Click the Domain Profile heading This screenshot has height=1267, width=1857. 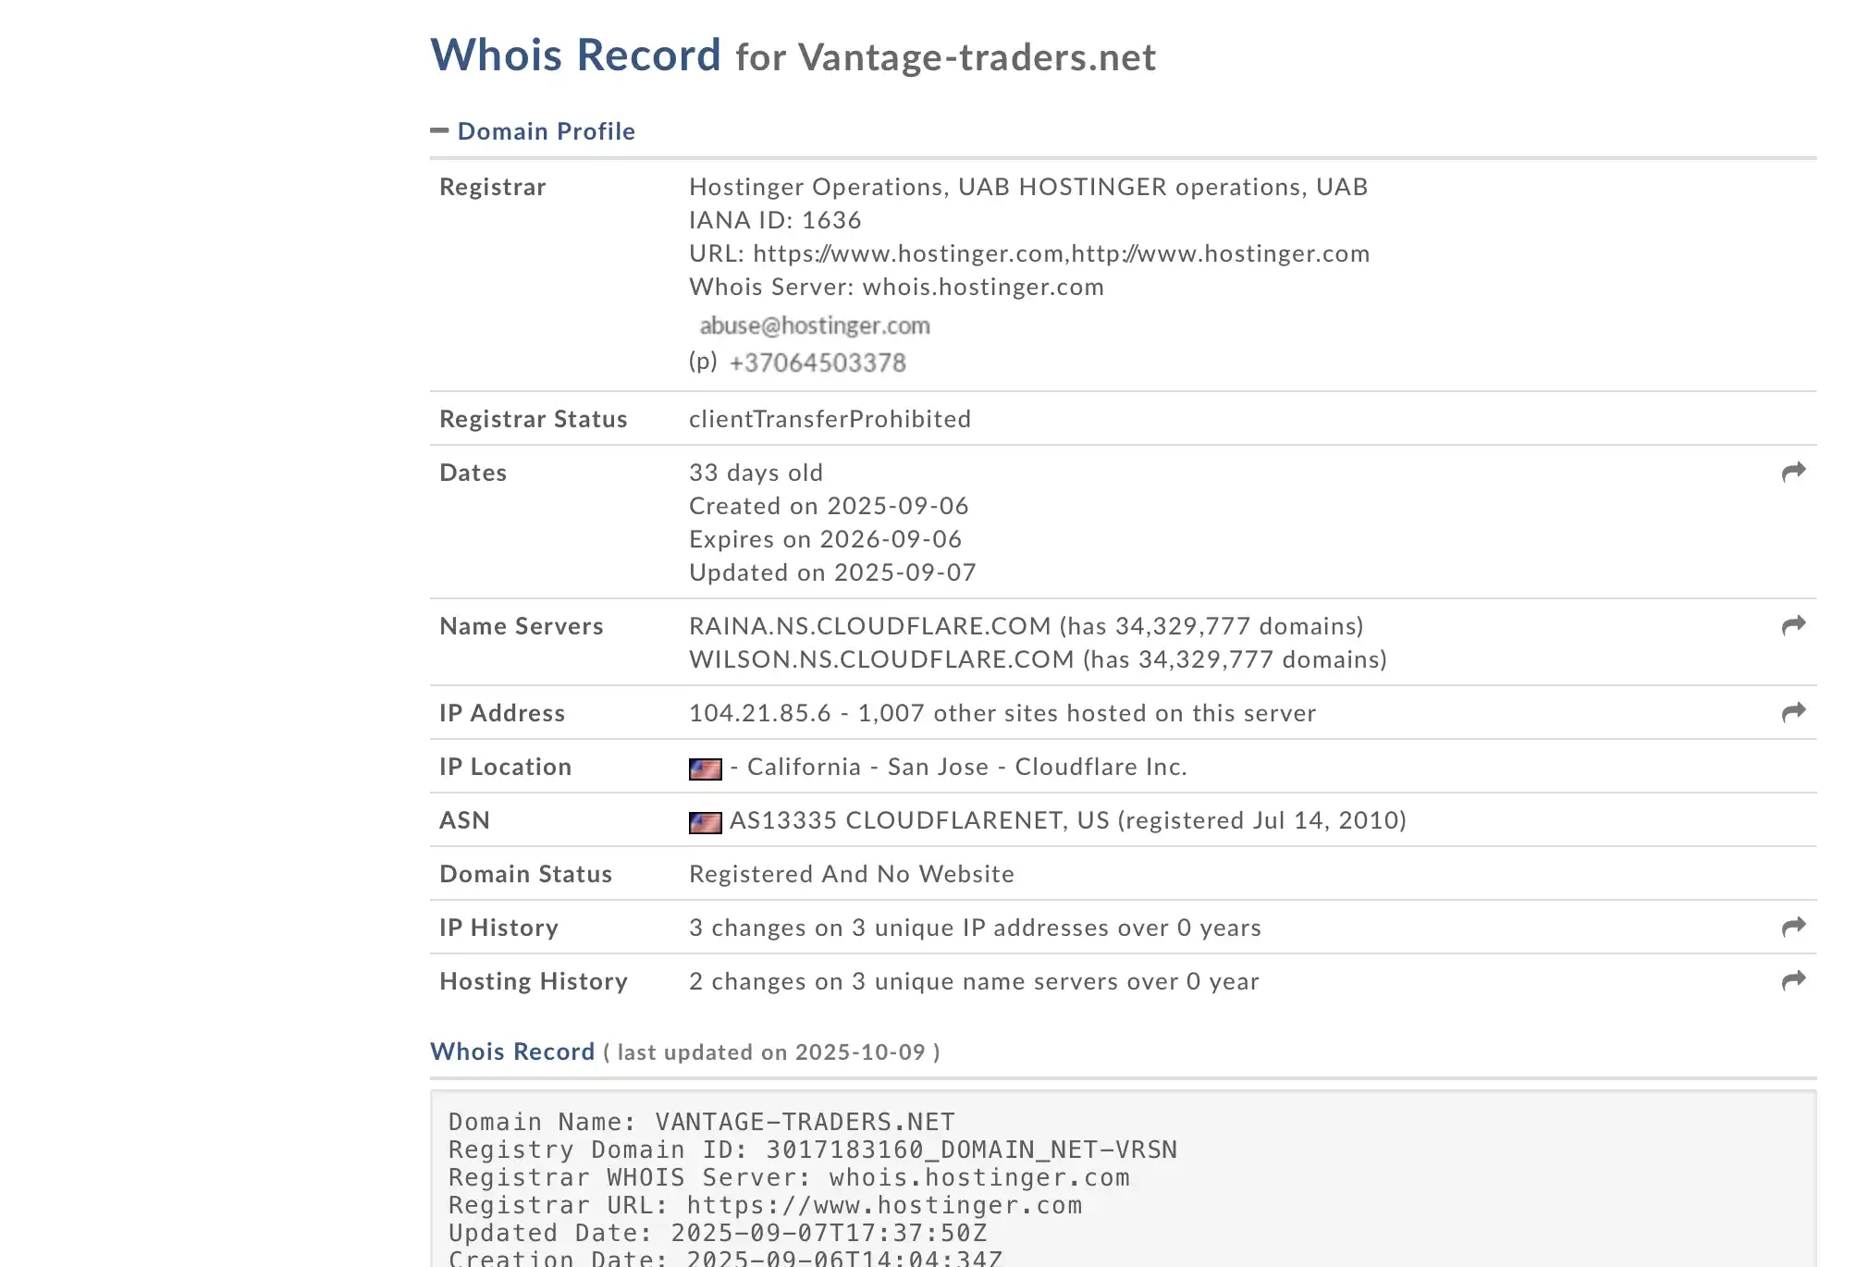546,131
